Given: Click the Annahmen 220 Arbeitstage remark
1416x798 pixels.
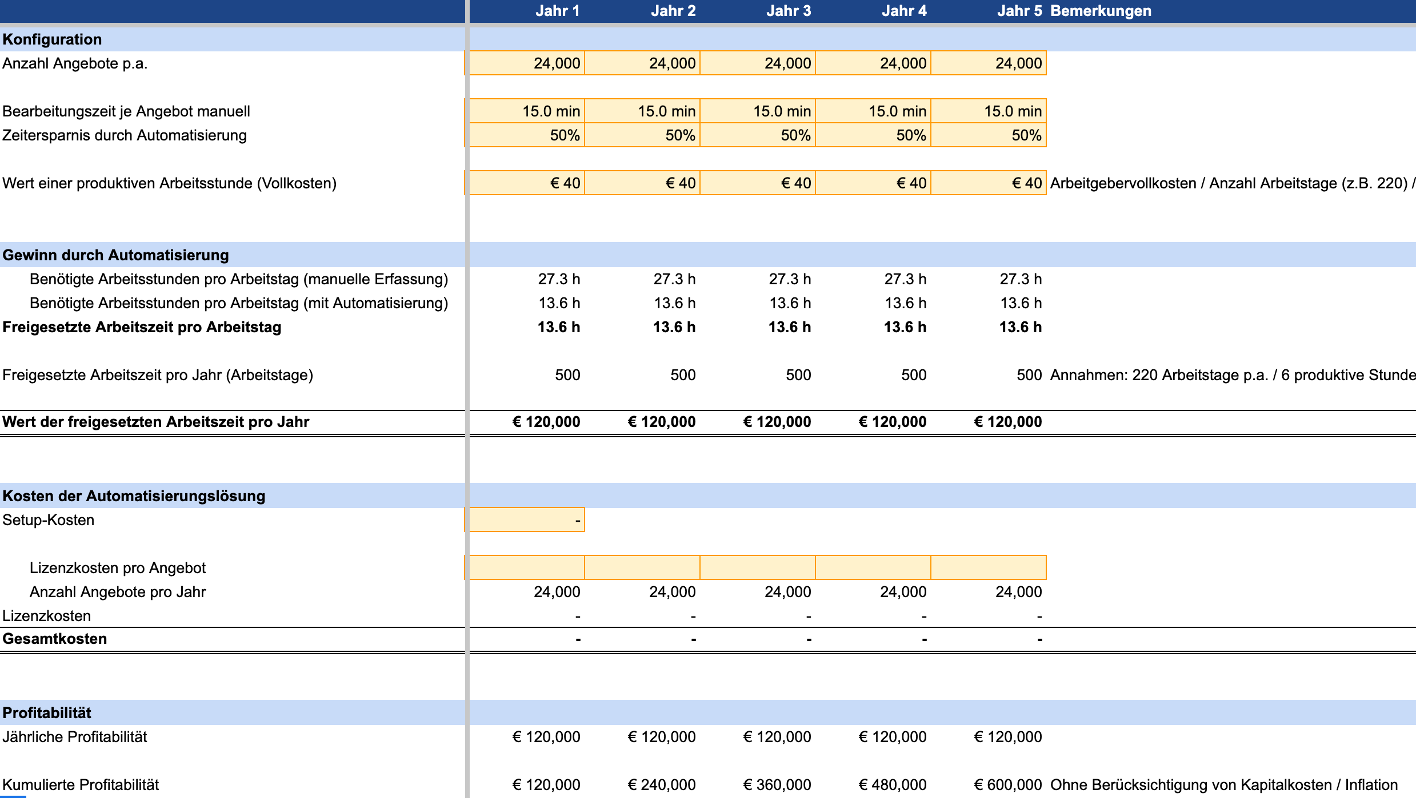Looking at the screenshot, I should click(x=1233, y=375).
